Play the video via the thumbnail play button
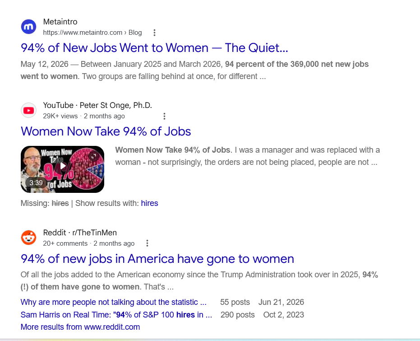This screenshot has width=420, height=341. coord(63,166)
